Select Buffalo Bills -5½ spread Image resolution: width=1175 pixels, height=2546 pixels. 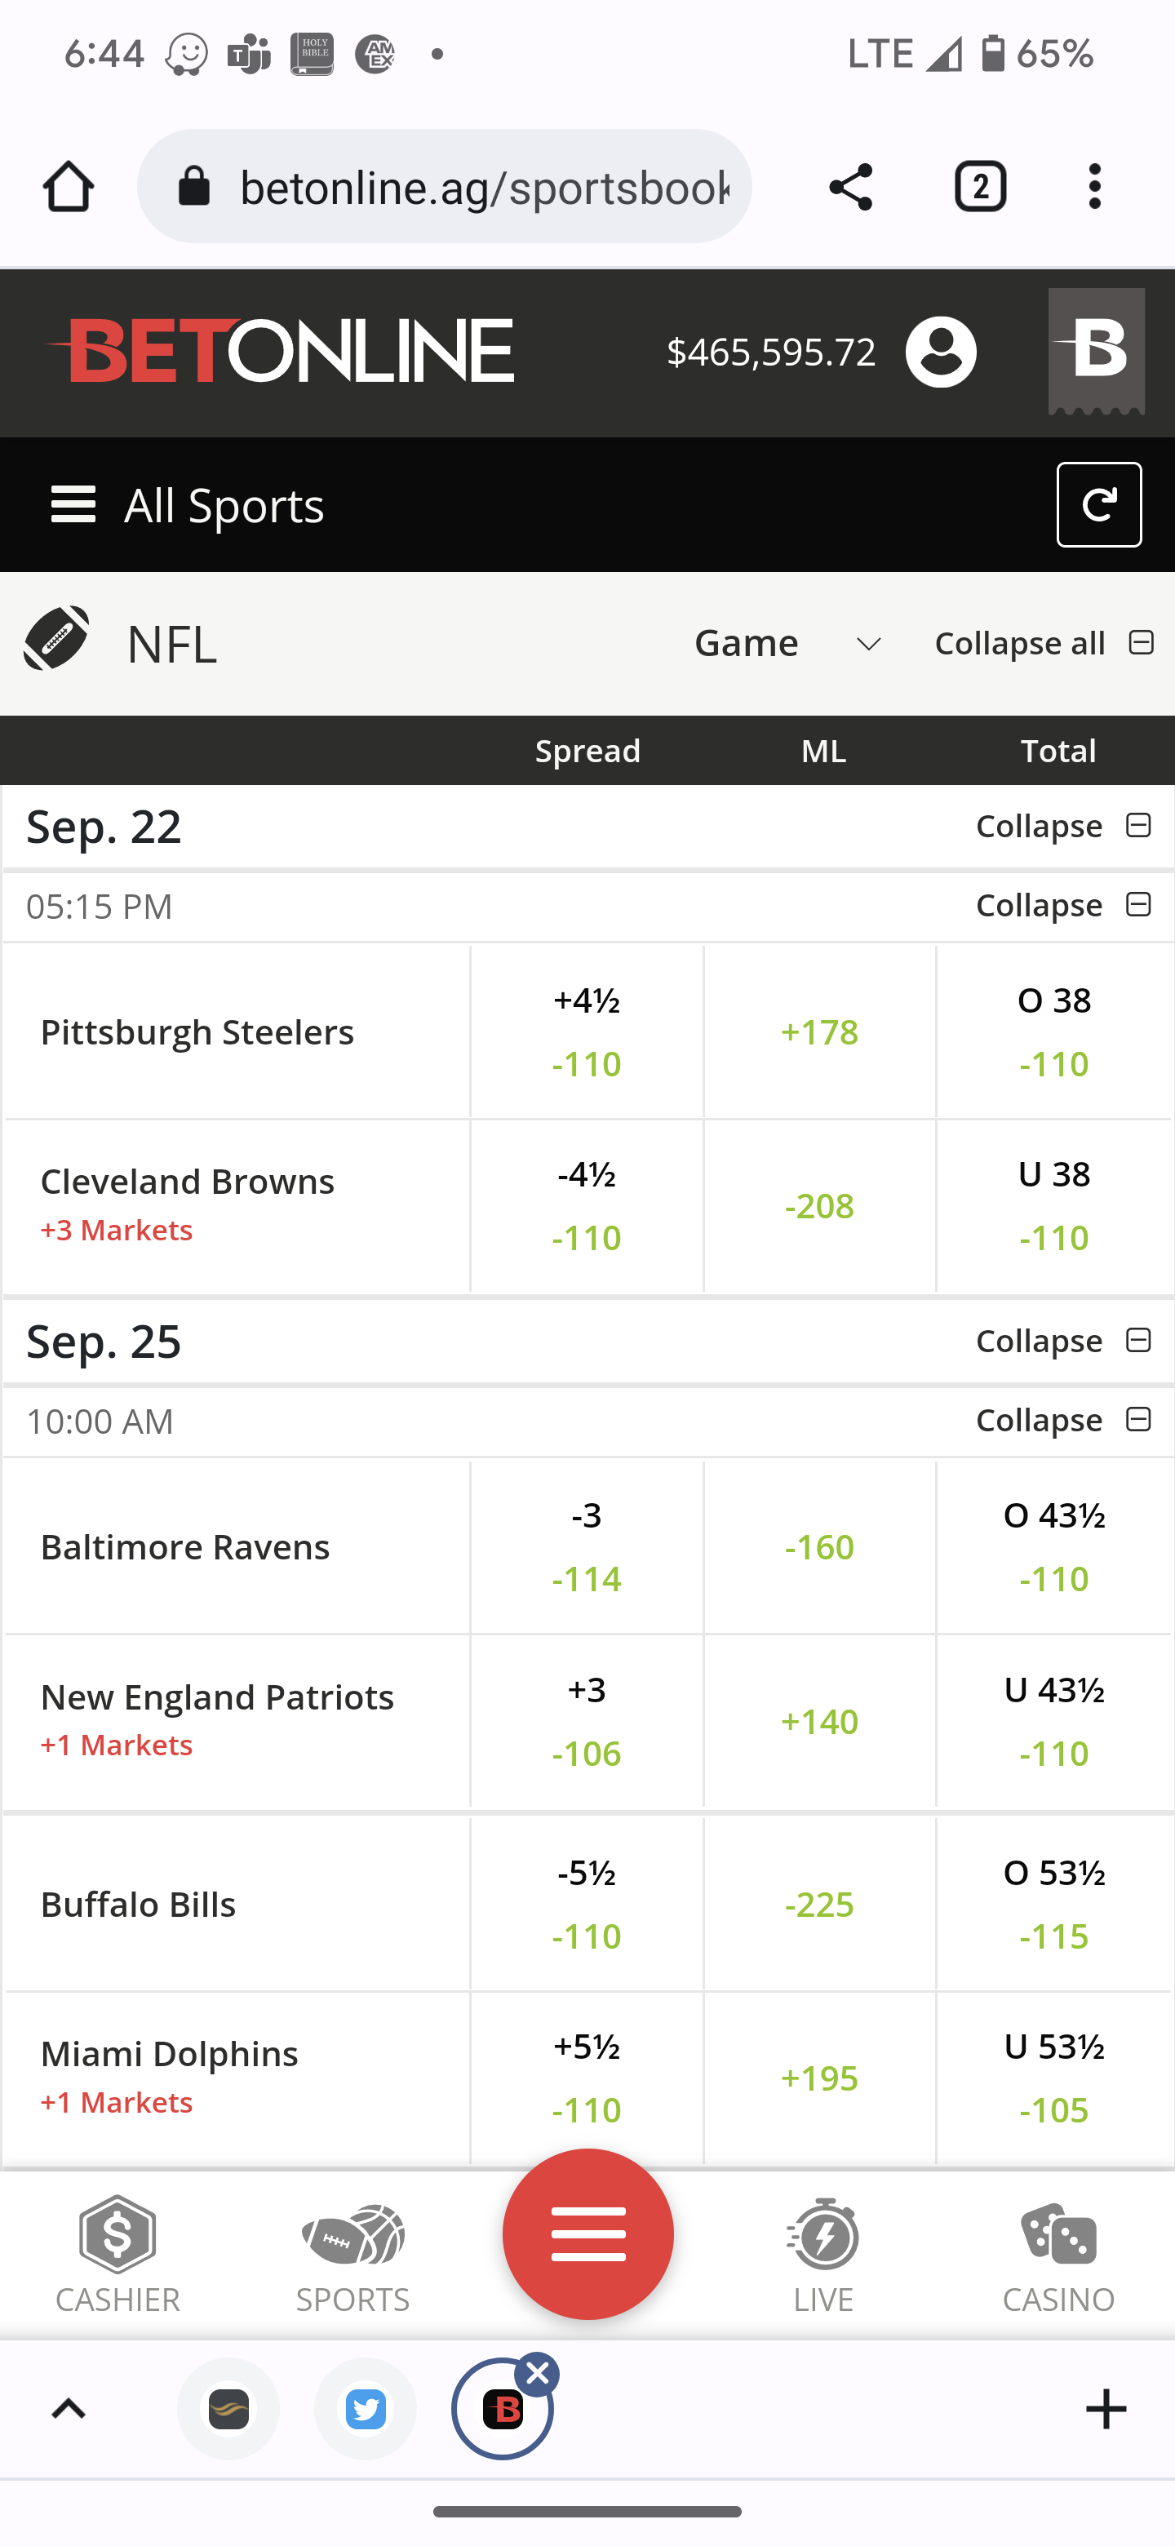click(587, 1904)
